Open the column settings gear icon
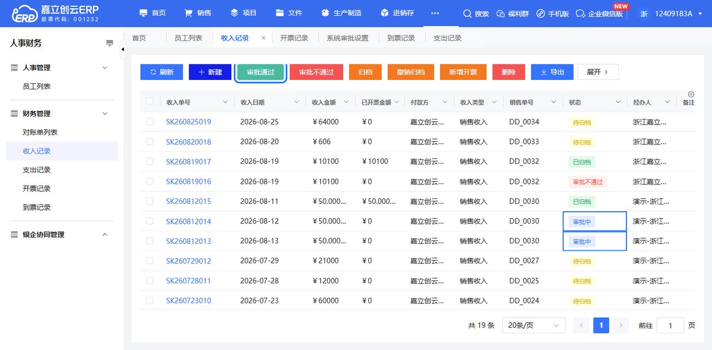The height and width of the screenshot is (350, 712). point(691,94)
